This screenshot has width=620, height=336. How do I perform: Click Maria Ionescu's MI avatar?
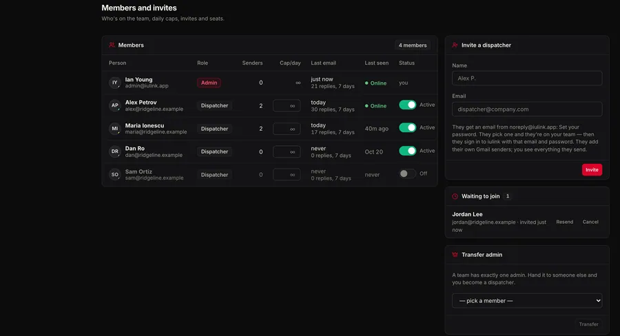point(114,129)
